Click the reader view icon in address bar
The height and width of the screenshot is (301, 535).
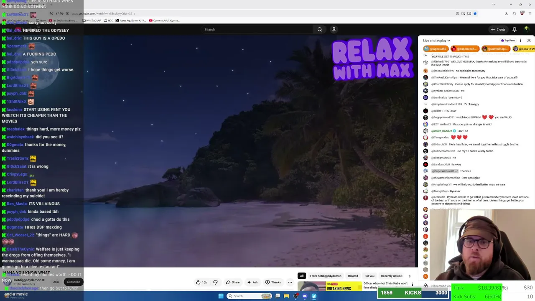pyautogui.click(x=458, y=13)
